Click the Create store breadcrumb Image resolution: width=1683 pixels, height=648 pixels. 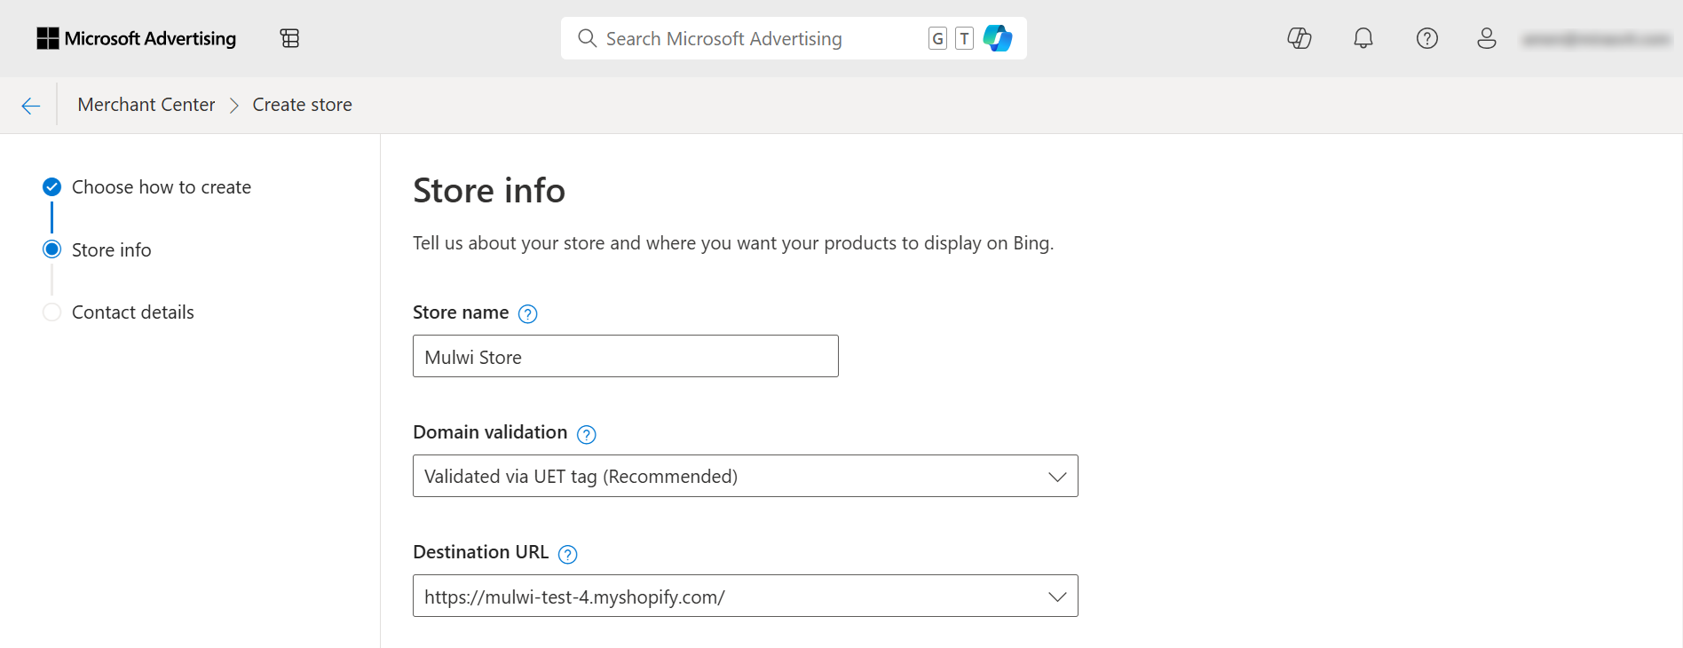pyautogui.click(x=302, y=105)
